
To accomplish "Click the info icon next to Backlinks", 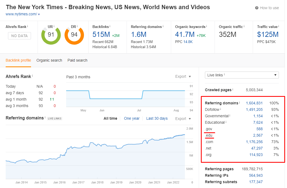I will (x=110, y=26).
